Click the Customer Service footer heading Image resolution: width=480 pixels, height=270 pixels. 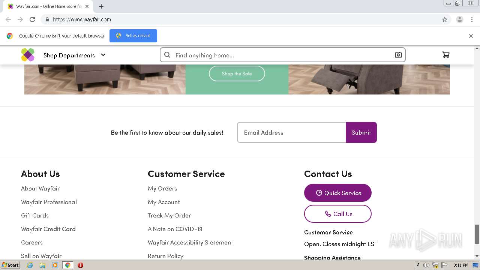pos(186,174)
